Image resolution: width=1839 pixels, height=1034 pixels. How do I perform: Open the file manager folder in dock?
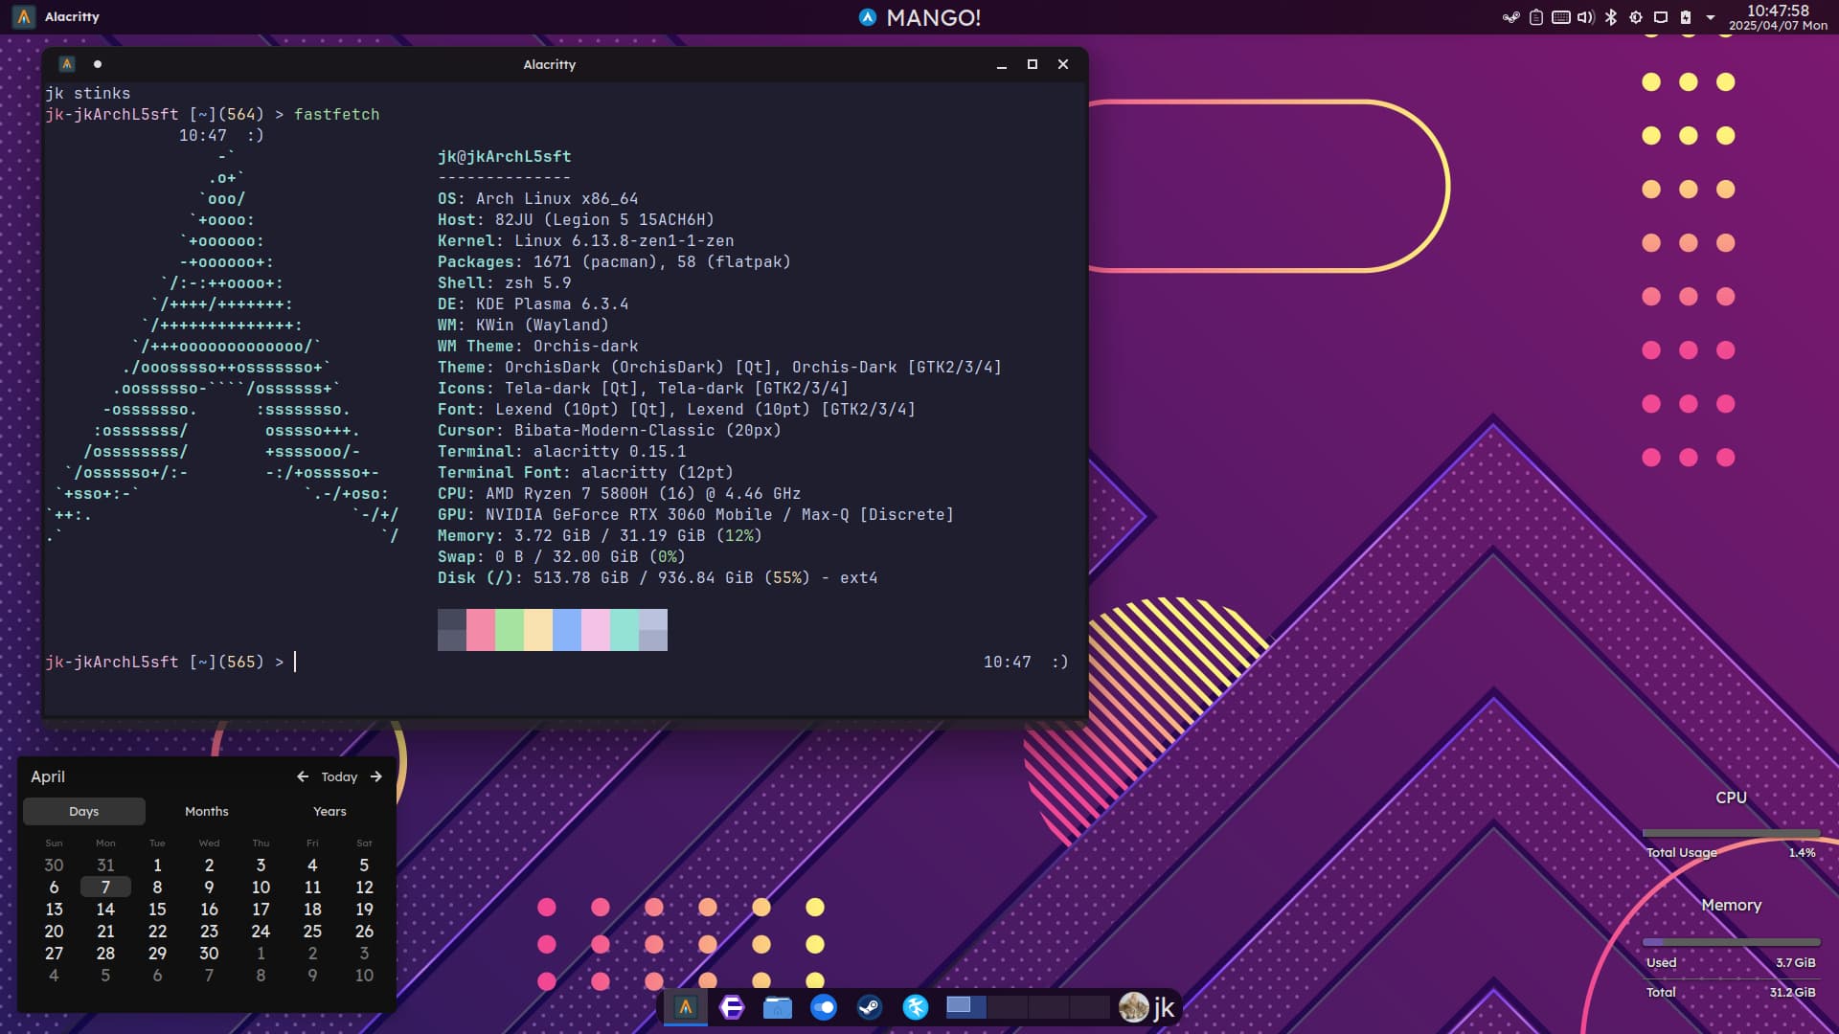(x=778, y=1007)
